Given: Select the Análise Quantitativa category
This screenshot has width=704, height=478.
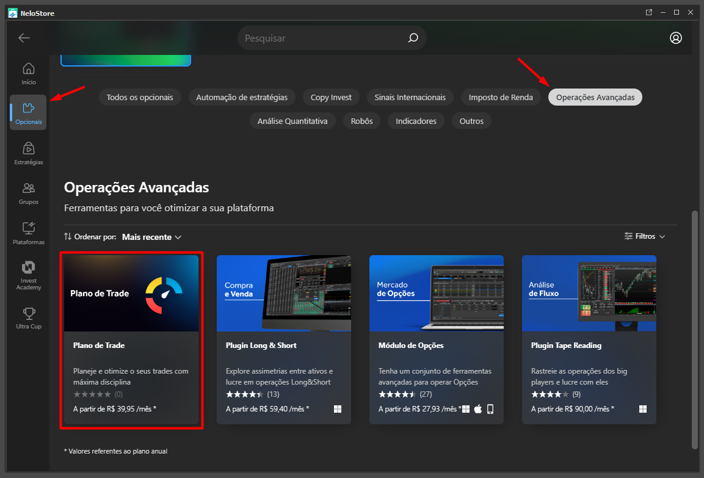Looking at the screenshot, I should pyautogui.click(x=292, y=121).
